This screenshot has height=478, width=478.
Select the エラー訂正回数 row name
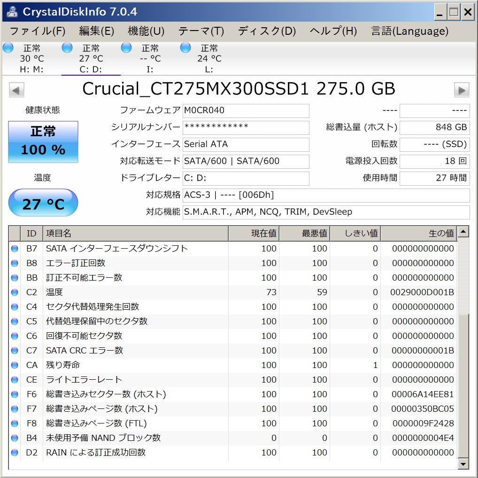[x=76, y=263]
